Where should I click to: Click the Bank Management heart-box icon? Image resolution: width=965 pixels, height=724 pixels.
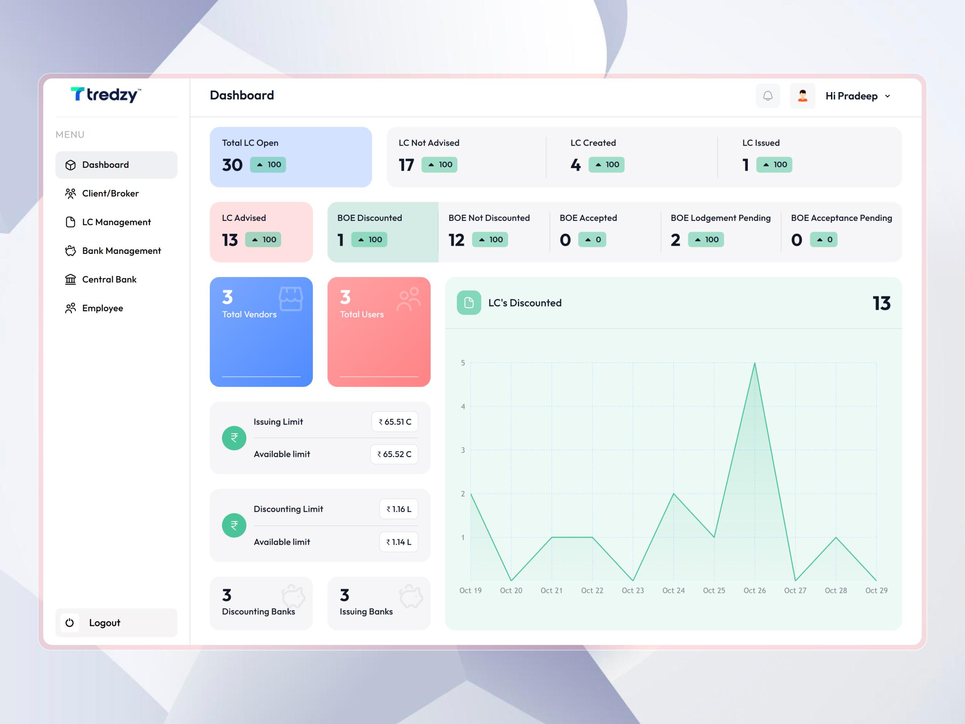point(71,251)
